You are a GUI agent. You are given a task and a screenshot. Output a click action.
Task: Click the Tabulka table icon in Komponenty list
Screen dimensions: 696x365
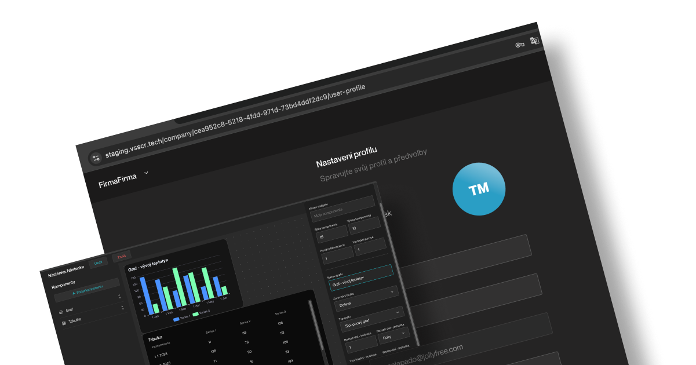coord(64,323)
